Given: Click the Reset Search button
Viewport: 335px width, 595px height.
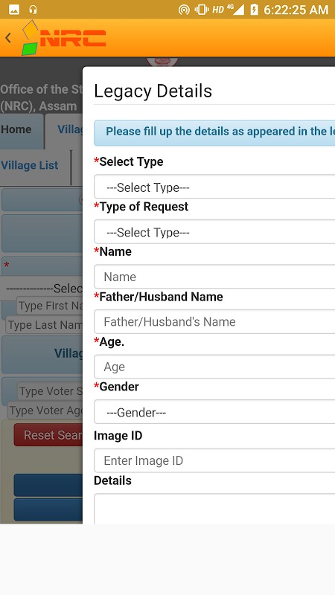Looking at the screenshot, I should pyautogui.click(x=48, y=435).
